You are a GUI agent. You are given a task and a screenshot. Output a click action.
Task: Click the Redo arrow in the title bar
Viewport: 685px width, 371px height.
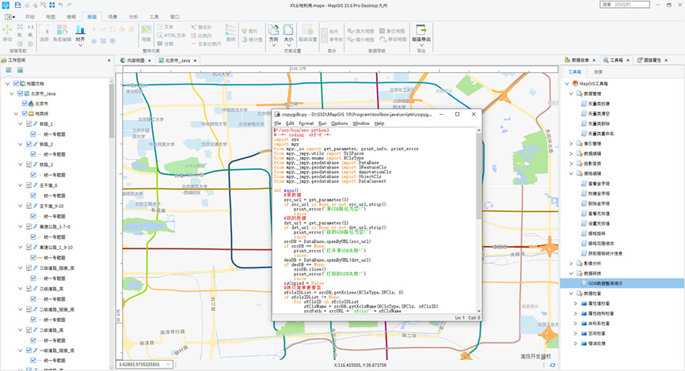(x=69, y=5)
